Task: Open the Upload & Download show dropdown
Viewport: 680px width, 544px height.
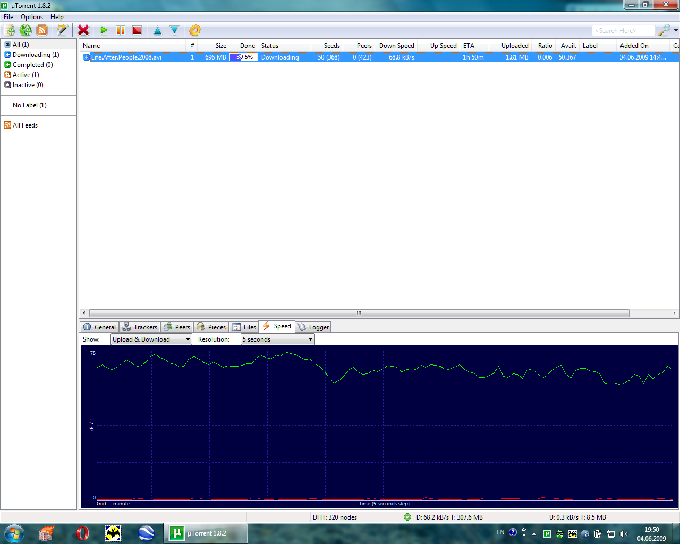Action: 151,339
